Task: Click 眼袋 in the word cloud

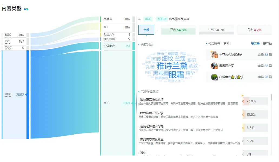Action: 192,60
